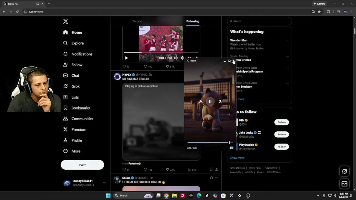The image size is (356, 200).
Task: Select the Lists icon in sidebar
Action: click(x=65, y=97)
